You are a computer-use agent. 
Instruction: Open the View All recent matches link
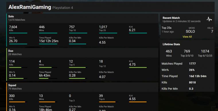point(187,37)
